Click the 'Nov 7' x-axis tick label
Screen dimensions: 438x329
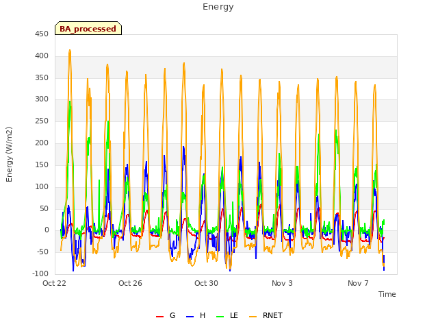[358, 283]
